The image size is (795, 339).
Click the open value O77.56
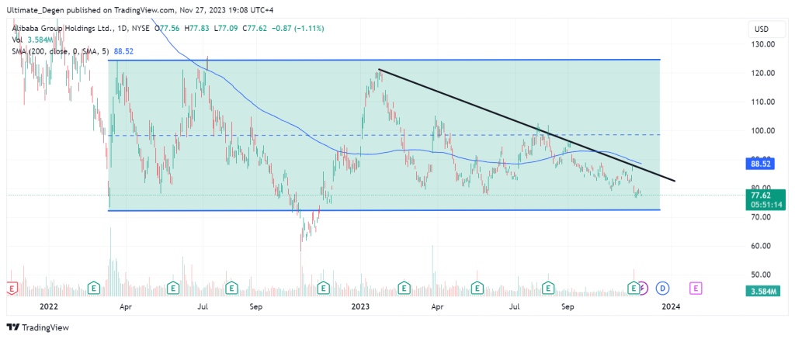click(167, 29)
